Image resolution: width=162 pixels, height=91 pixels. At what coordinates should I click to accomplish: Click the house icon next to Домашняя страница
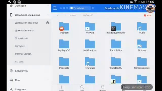pyautogui.click(x=48, y=23)
